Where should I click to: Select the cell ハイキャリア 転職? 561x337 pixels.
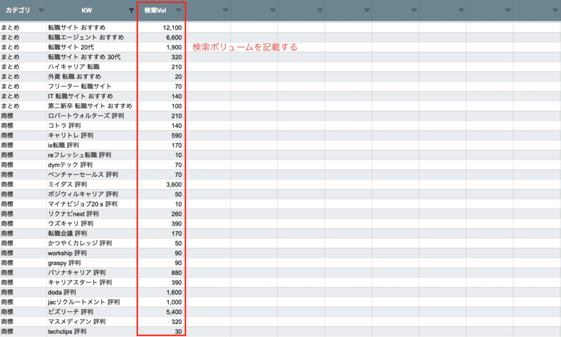pyautogui.click(x=91, y=67)
